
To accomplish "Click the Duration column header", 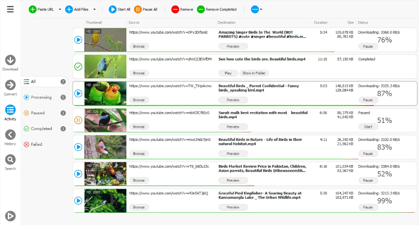I will [320, 22].
